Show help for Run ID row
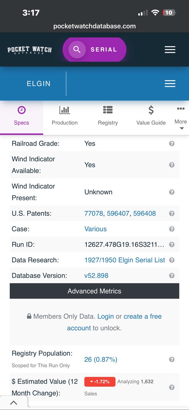 click(x=172, y=244)
